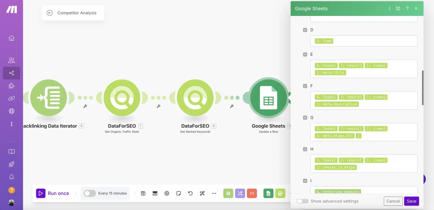Click the column F field containing meta.description
The width and height of the screenshot is (434, 210).
(x=364, y=100)
